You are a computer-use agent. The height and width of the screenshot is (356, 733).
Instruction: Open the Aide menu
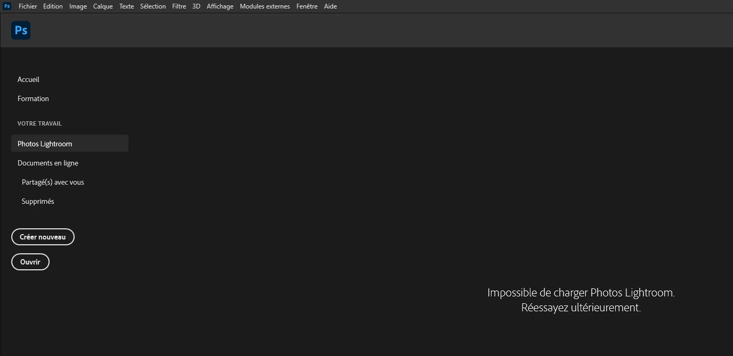pos(331,6)
